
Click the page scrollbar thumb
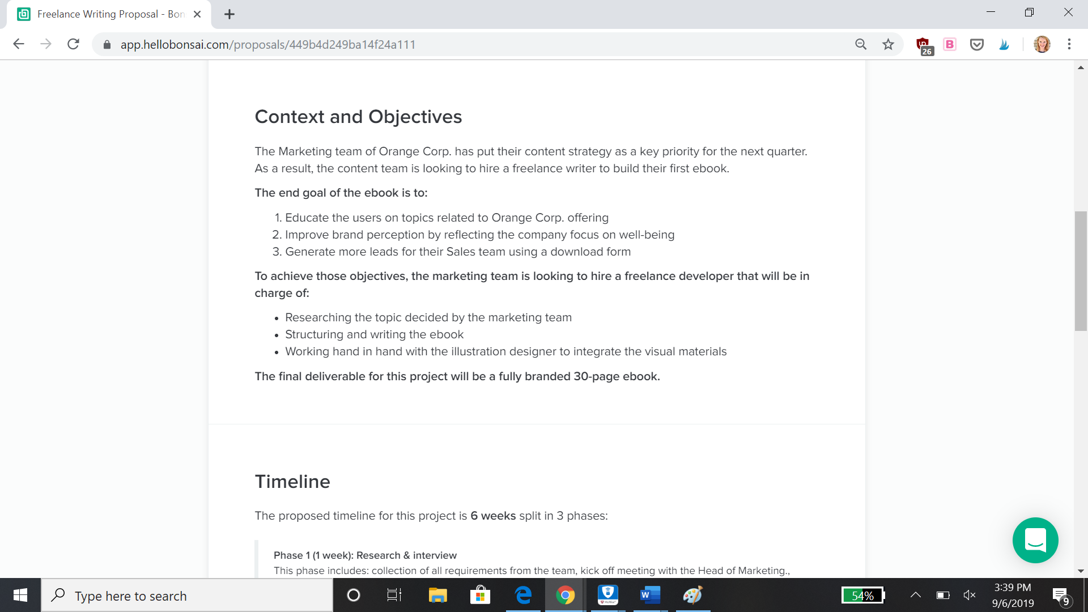(x=1081, y=271)
